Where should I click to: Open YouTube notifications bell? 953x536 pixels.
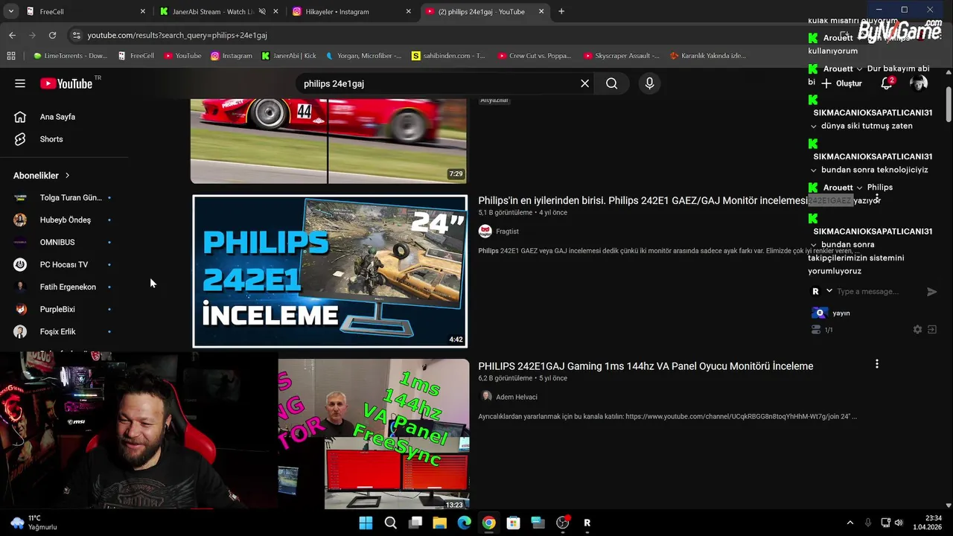click(887, 83)
